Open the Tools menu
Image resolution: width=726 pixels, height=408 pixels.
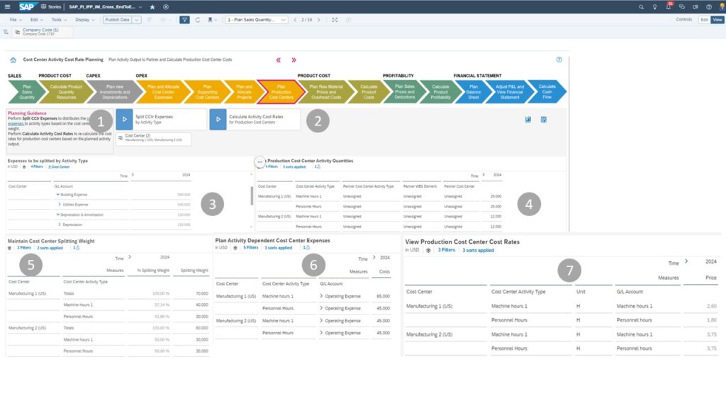[x=57, y=20]
